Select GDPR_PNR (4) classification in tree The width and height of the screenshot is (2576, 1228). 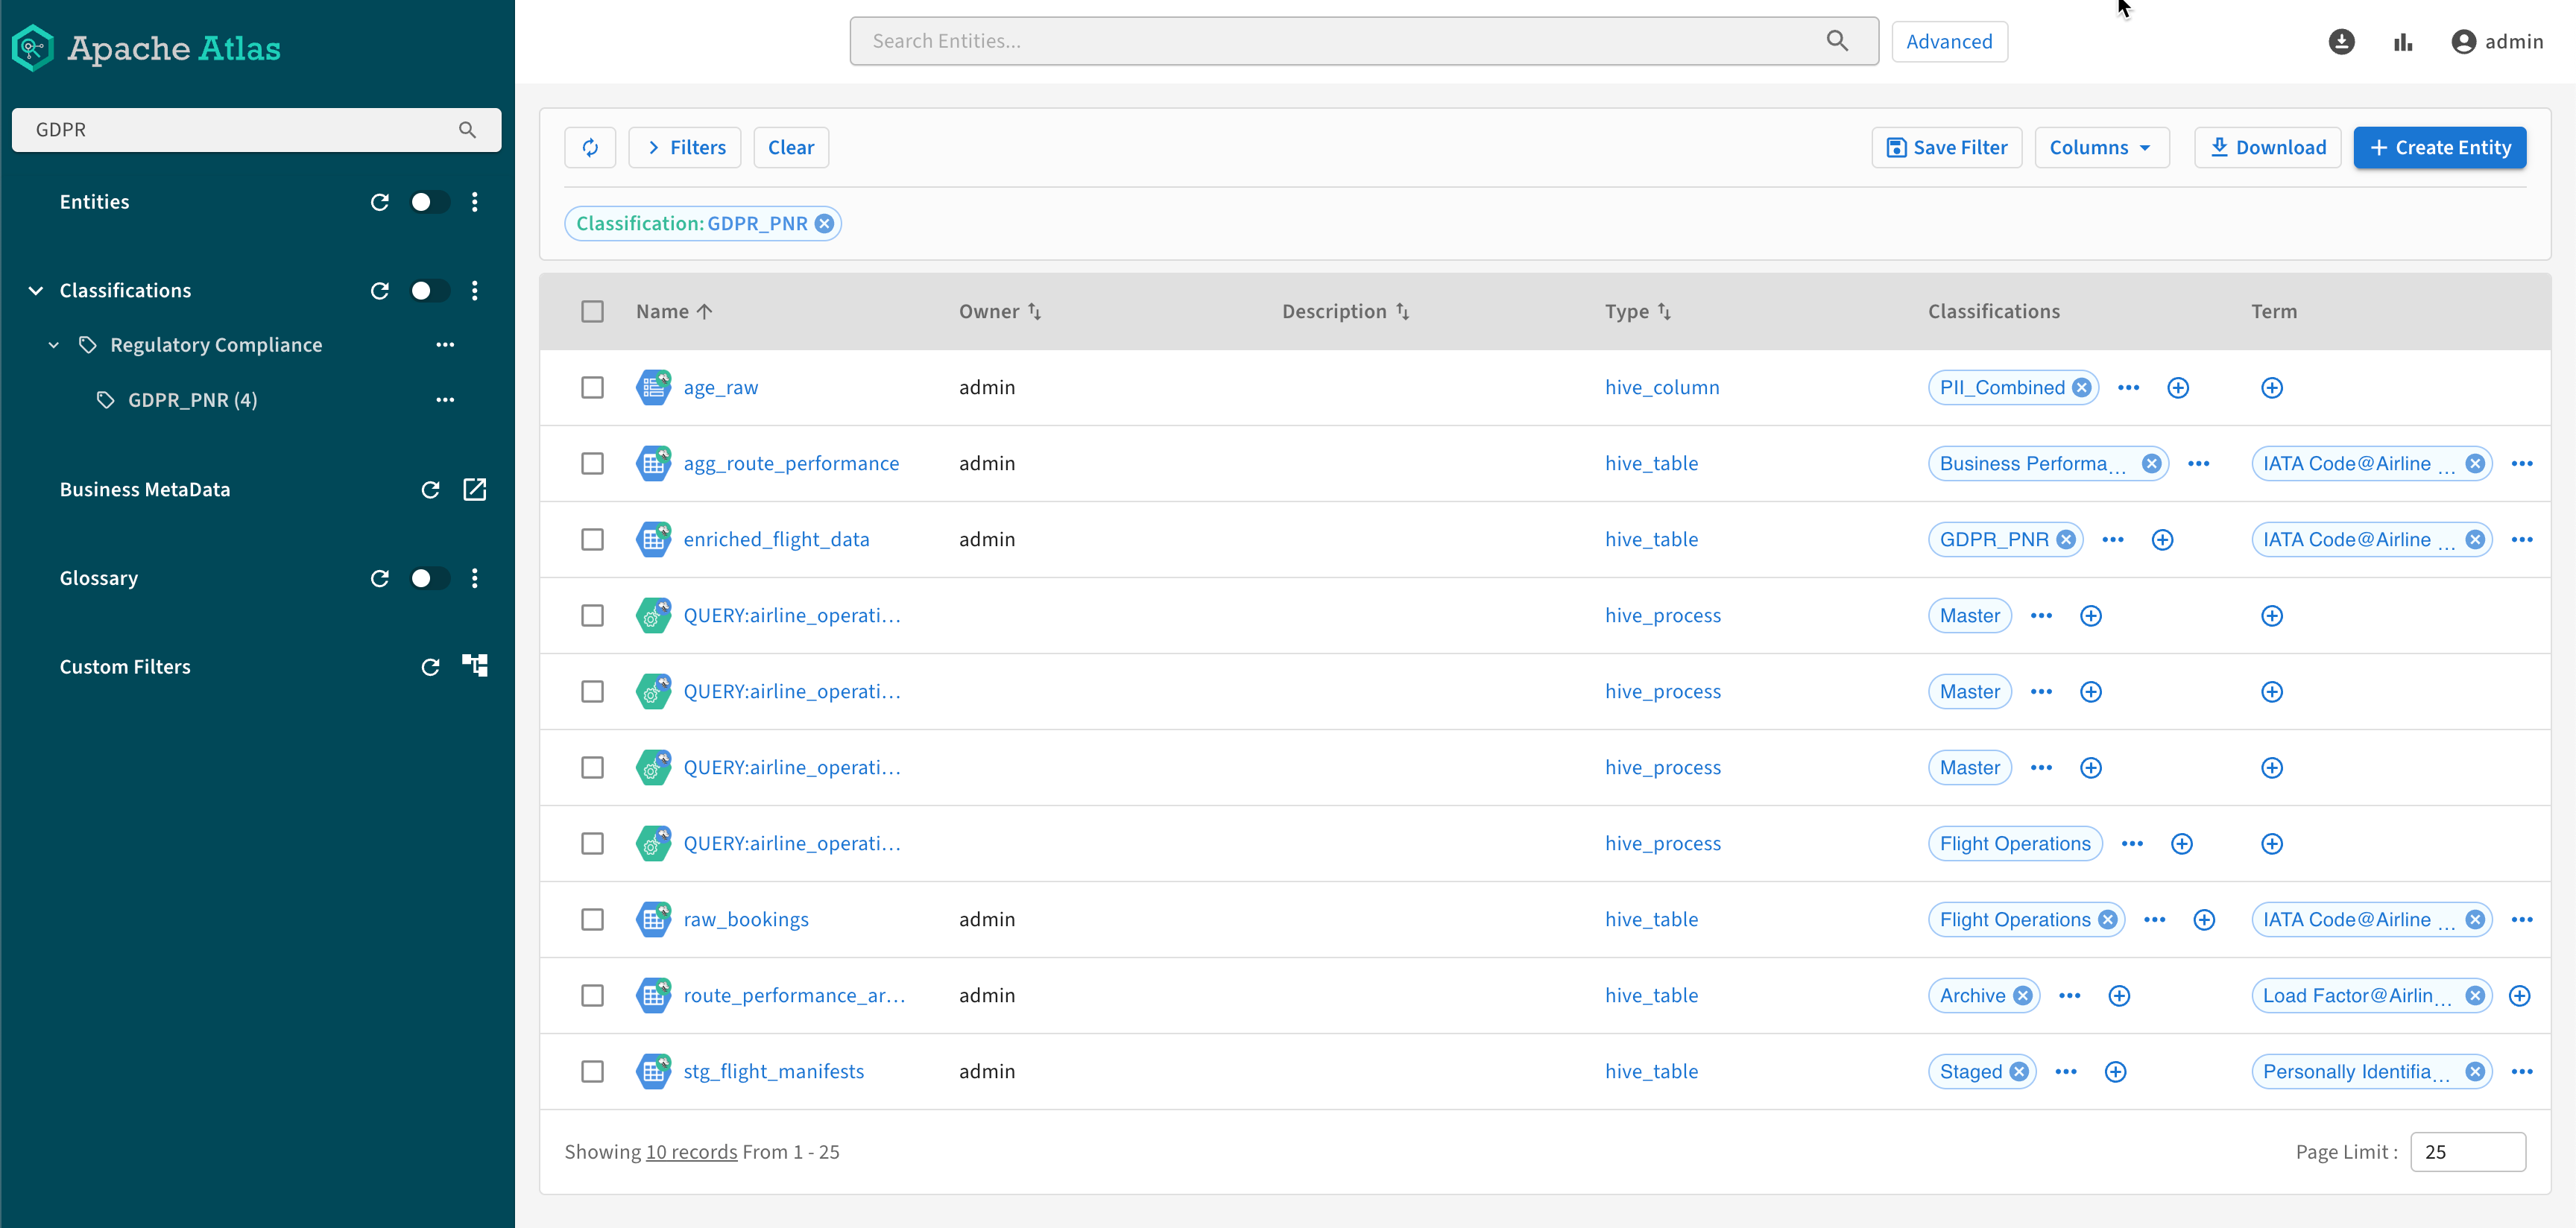(x=193, y=400)
